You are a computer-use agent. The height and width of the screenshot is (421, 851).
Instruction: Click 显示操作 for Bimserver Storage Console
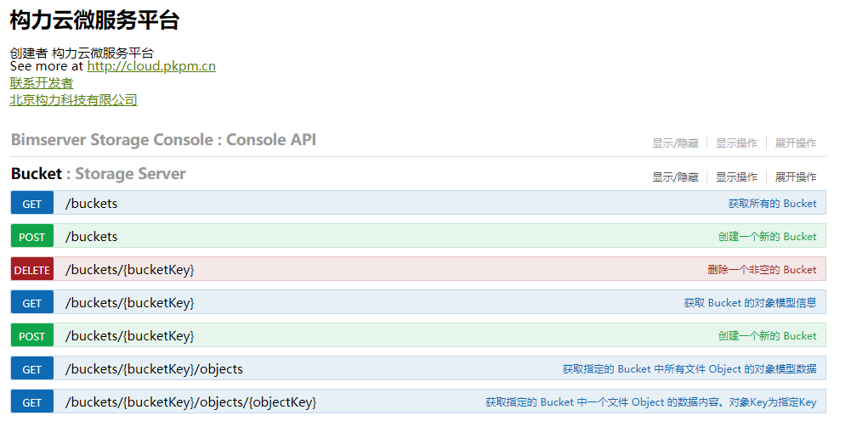[736, 143]
